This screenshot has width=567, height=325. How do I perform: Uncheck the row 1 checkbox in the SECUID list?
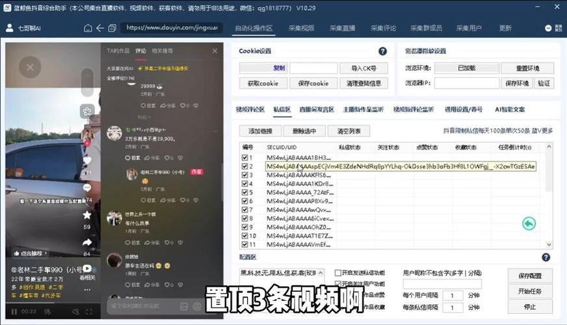pos(244,157)
